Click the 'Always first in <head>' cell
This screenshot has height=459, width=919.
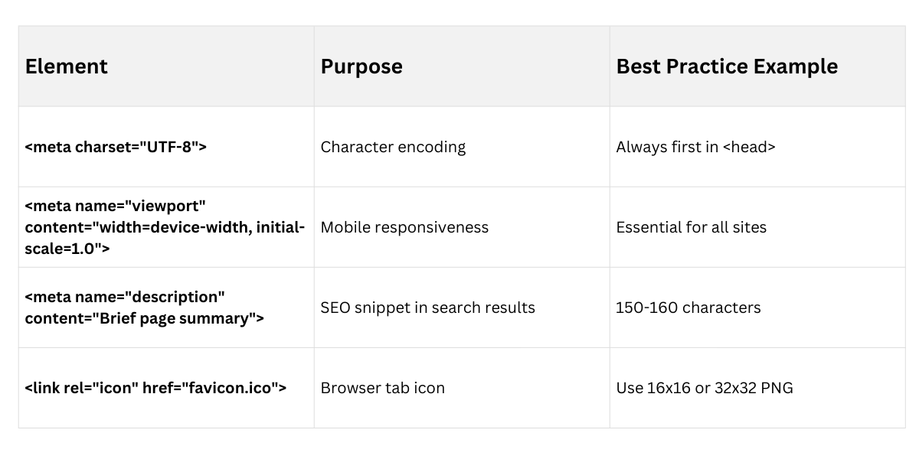click(695, 147)
